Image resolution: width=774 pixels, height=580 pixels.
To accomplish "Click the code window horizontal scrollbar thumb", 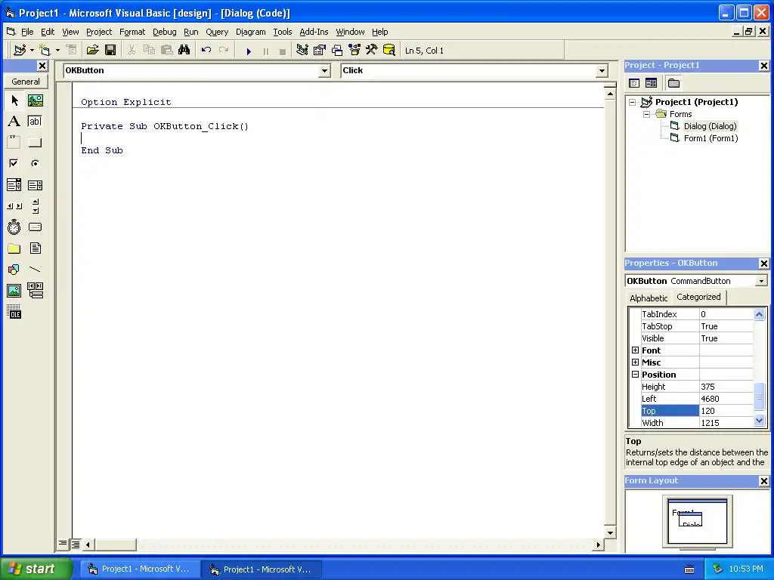I will [x=115, y=545].
